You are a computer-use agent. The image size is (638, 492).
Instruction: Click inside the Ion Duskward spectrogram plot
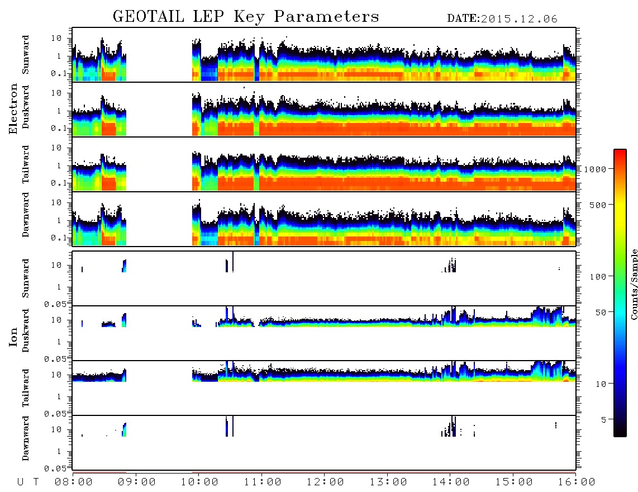tap(324, 333)
